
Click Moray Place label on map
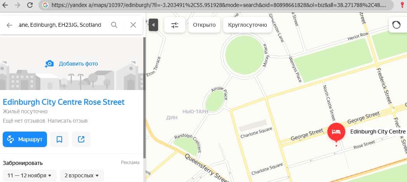pyautogui.click(x=265, y=55)
